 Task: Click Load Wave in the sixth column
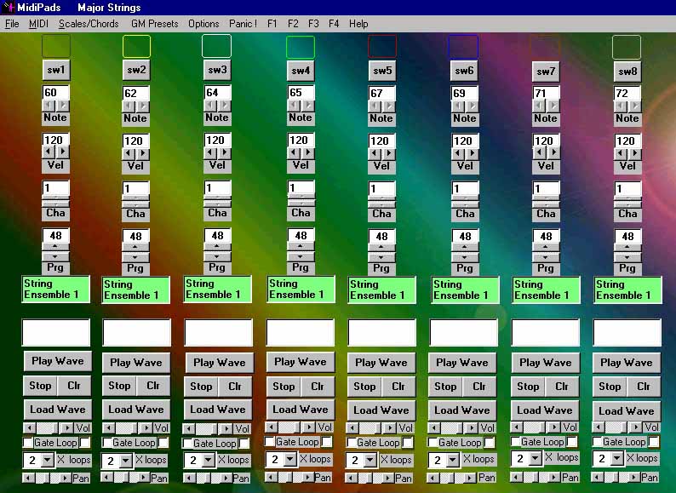click(x=463, y=410)
